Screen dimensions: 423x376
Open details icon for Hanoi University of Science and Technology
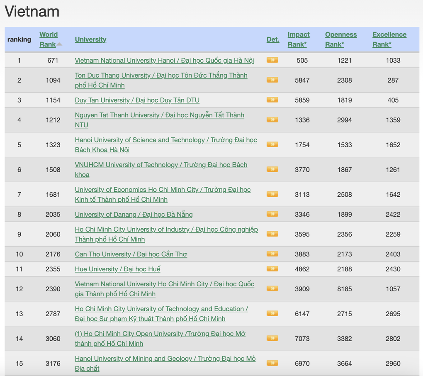click(272, 144)
